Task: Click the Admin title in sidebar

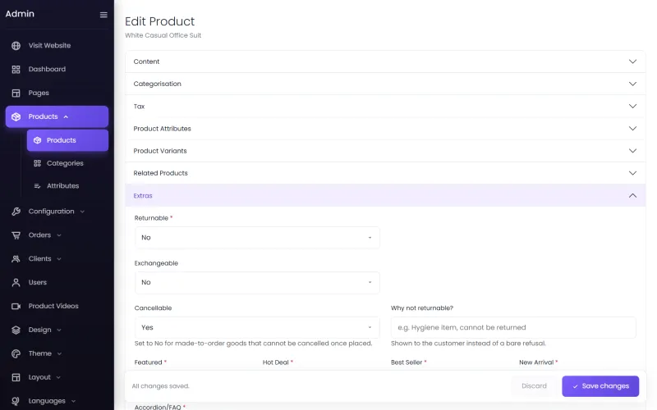Action: (x=20, y=14)
